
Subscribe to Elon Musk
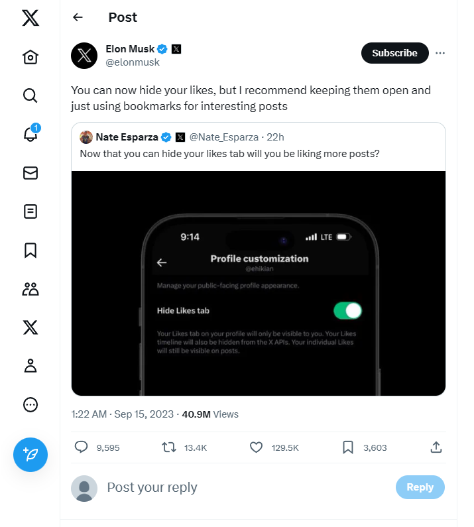click(x=394, y=53)
